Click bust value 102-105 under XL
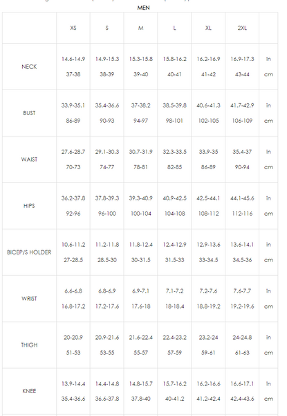 (x=208, y=121)
